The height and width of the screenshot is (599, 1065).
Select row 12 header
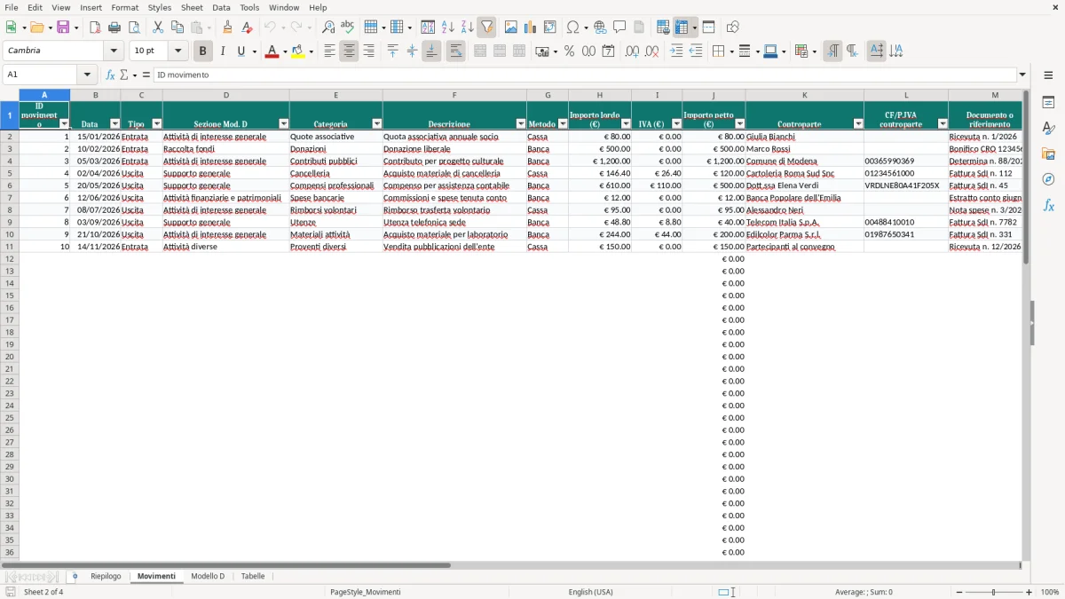click(x=10, y=259)
